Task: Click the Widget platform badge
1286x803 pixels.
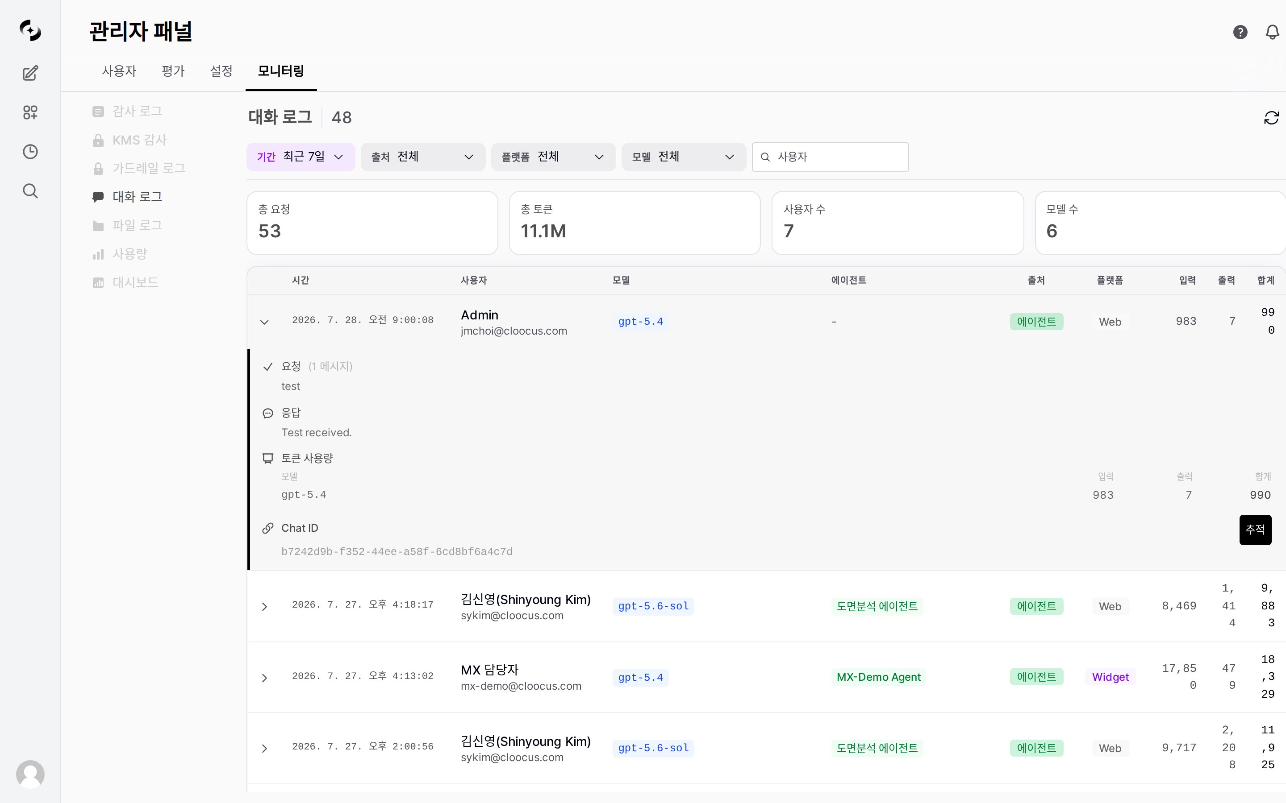Action: (1110, 677)
